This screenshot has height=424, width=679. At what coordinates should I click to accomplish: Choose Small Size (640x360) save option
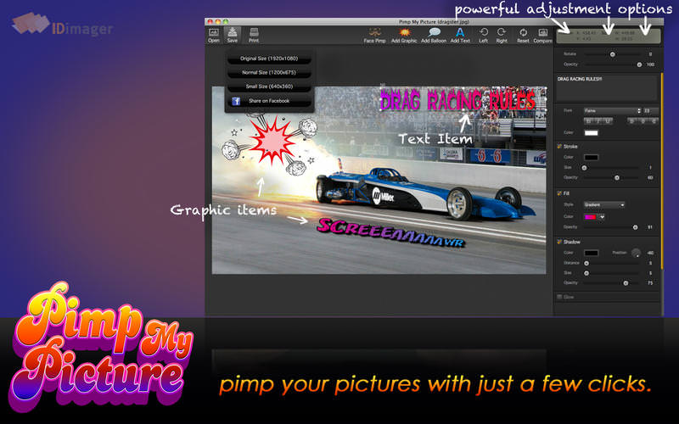(x=269, y=86)
